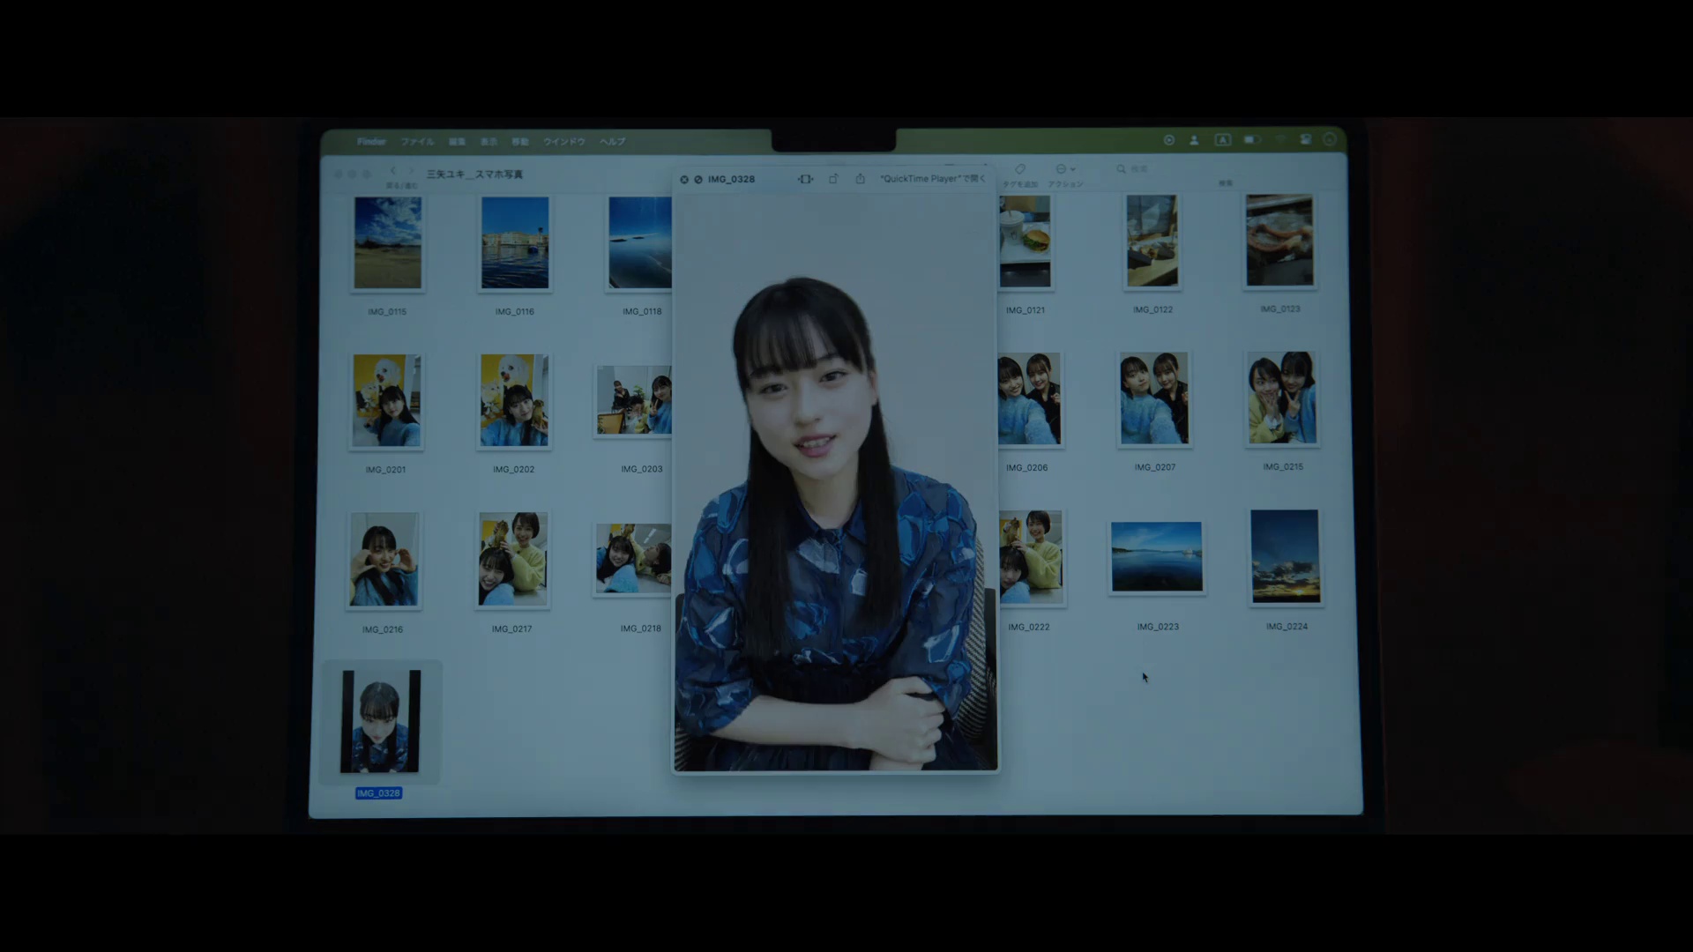Select the IMG_0115 beach thumbnail
This screenshot has height=952, width=1693.
pyautogui.click(x=388, y=243)
